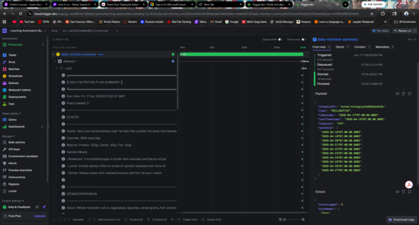Close side panel with Esc button
Screen dimensions: 419x225
(x=412, y=40)
